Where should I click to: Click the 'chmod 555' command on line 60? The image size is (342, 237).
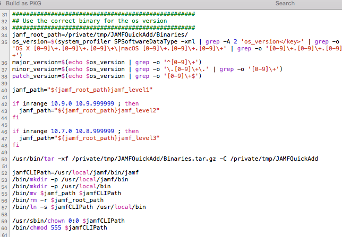click(59, 227)
